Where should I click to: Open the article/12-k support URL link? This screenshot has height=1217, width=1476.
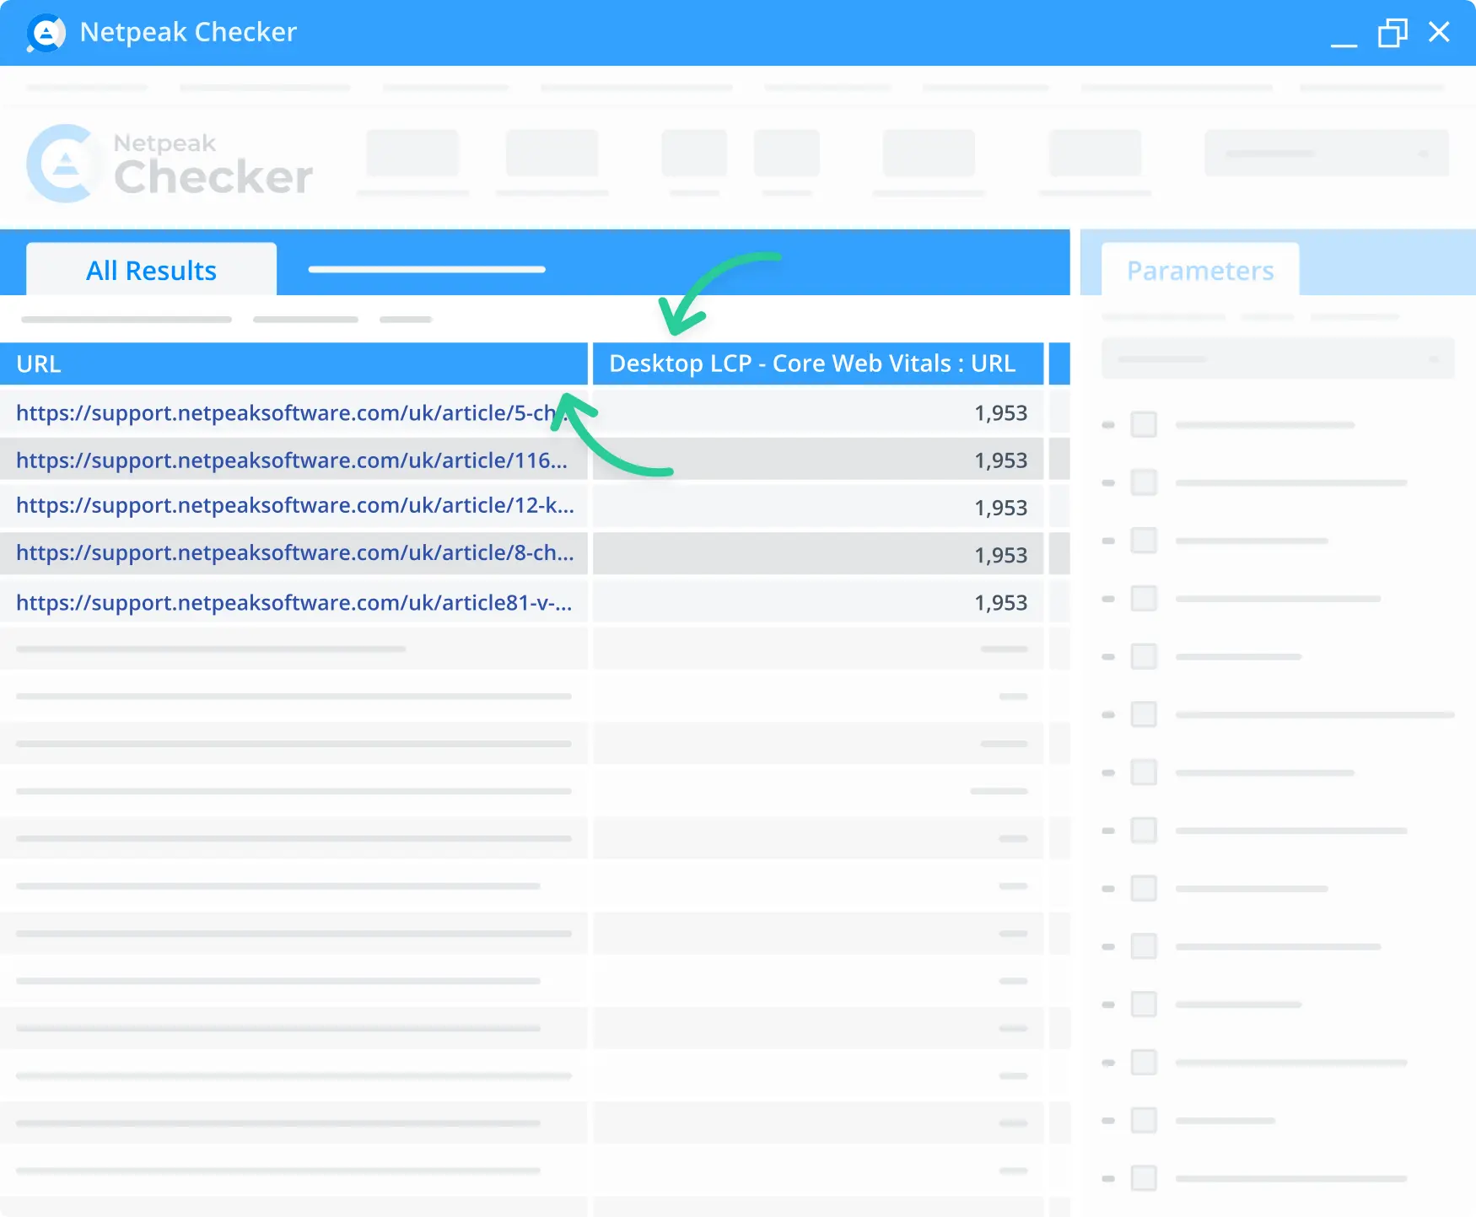click(294, 505)
